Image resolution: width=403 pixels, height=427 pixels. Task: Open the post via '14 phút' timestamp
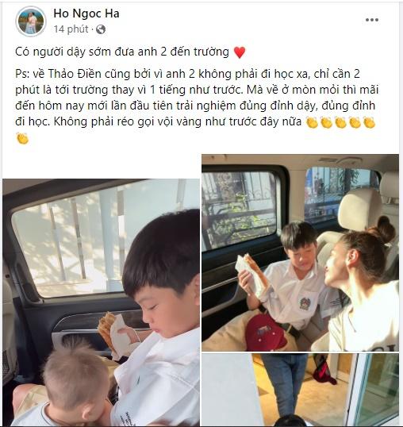click(x=71, y=29)
